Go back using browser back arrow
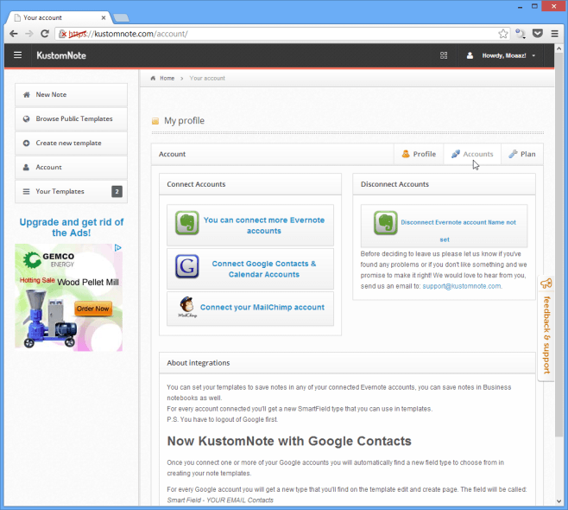Viewport: 568px width, 510px height. coord(13,34)
